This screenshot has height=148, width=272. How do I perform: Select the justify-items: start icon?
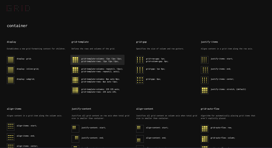tap(205, 60)
